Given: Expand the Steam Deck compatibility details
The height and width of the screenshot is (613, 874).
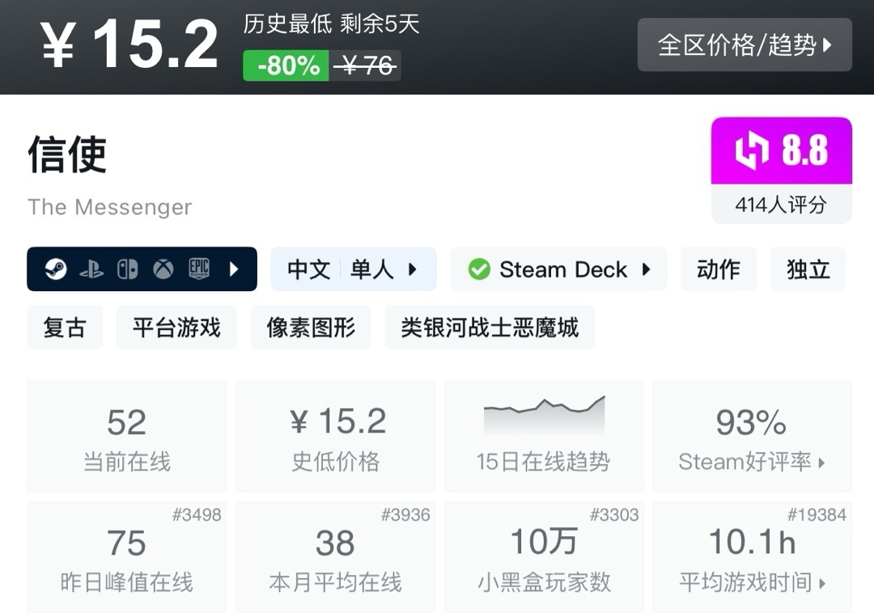Looking at the screenshot, I should click(558, 269).
